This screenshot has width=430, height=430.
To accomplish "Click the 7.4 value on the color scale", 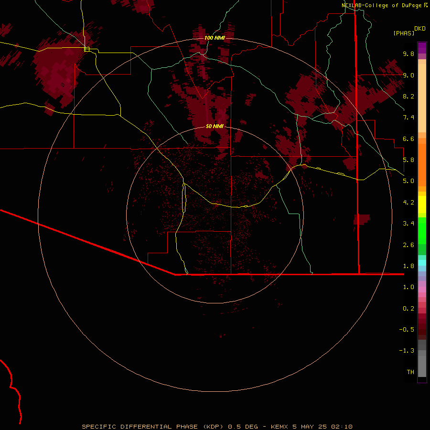I will click(x=408, y=118).
